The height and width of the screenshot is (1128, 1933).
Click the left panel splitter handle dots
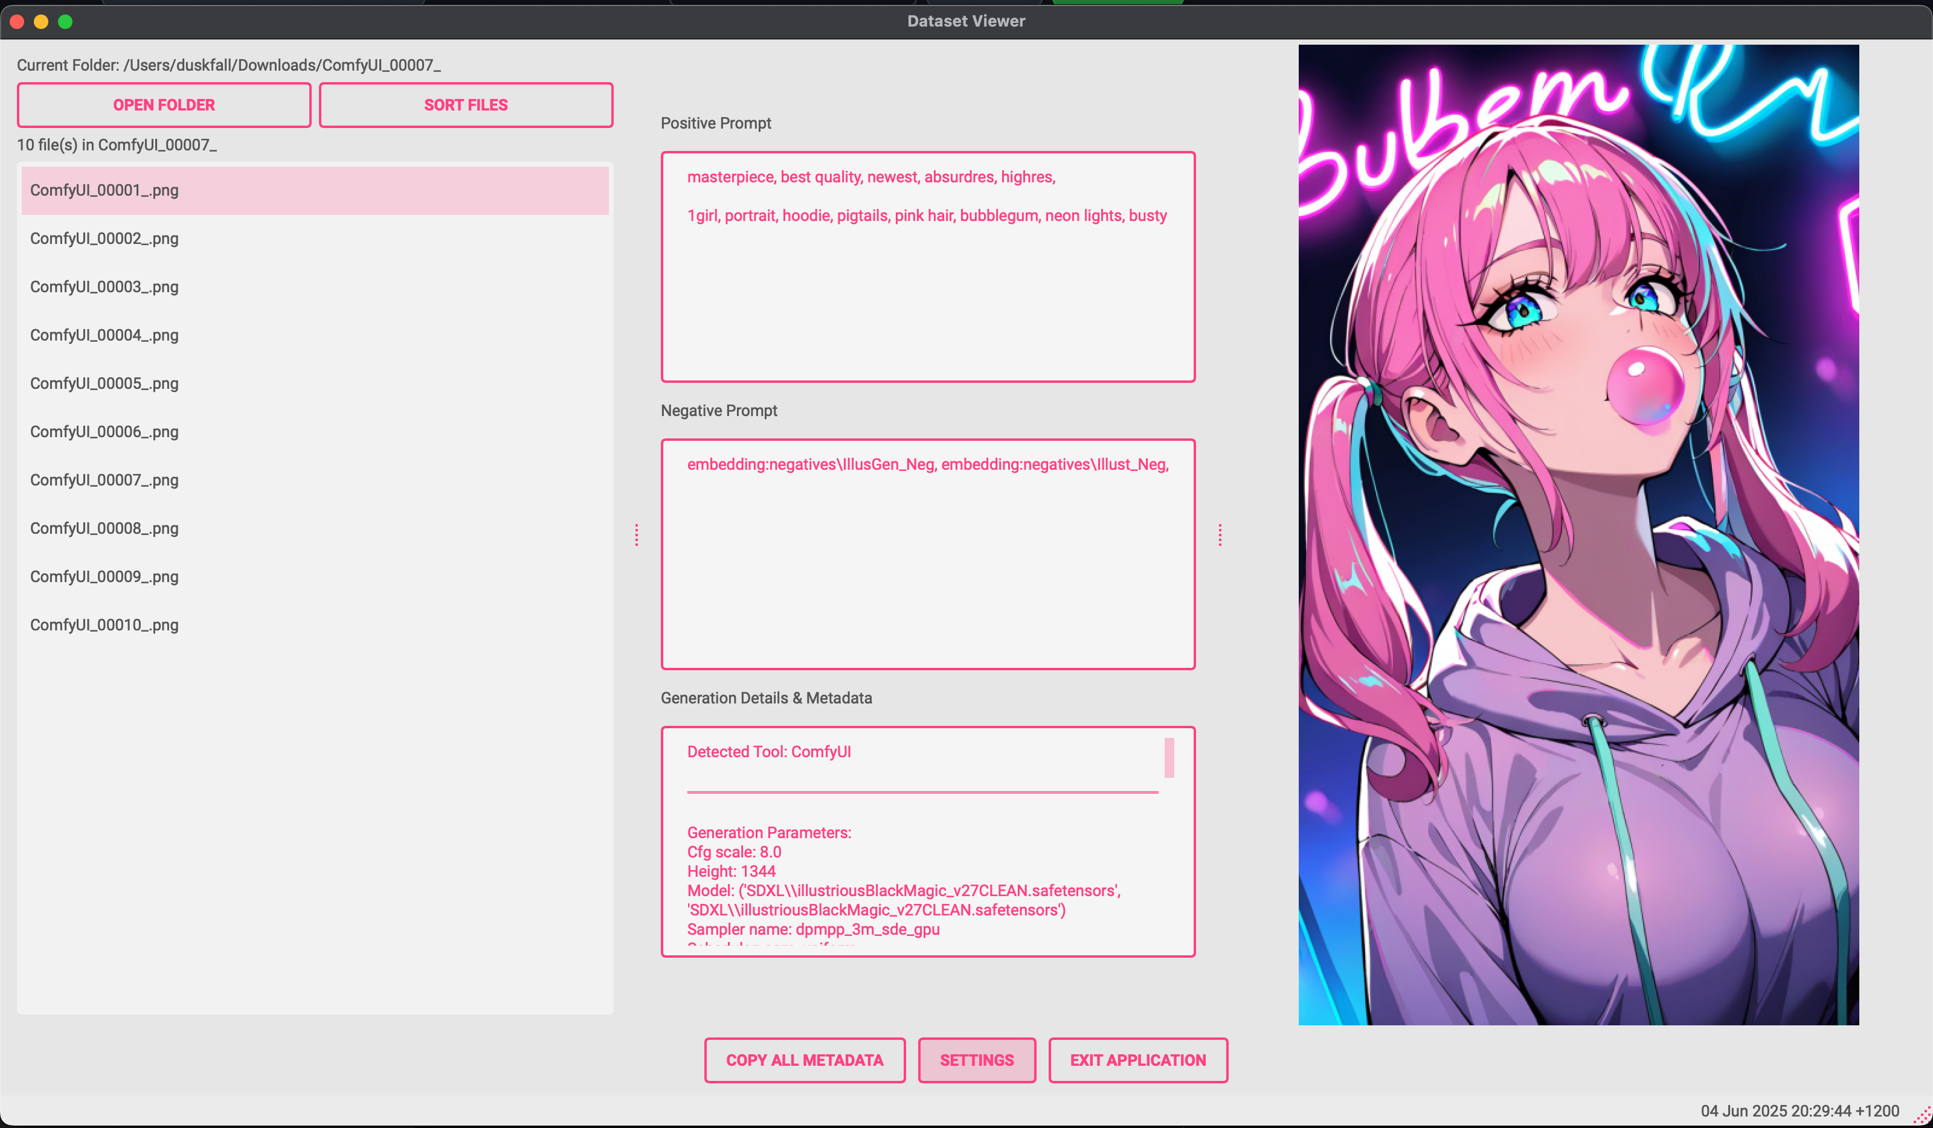tap(637, 534)
